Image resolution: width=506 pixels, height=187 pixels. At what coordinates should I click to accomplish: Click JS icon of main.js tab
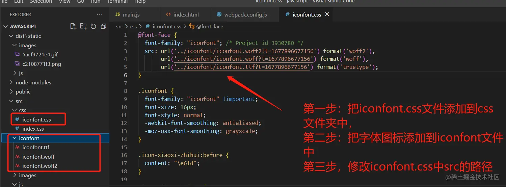(x=118, y=15)
